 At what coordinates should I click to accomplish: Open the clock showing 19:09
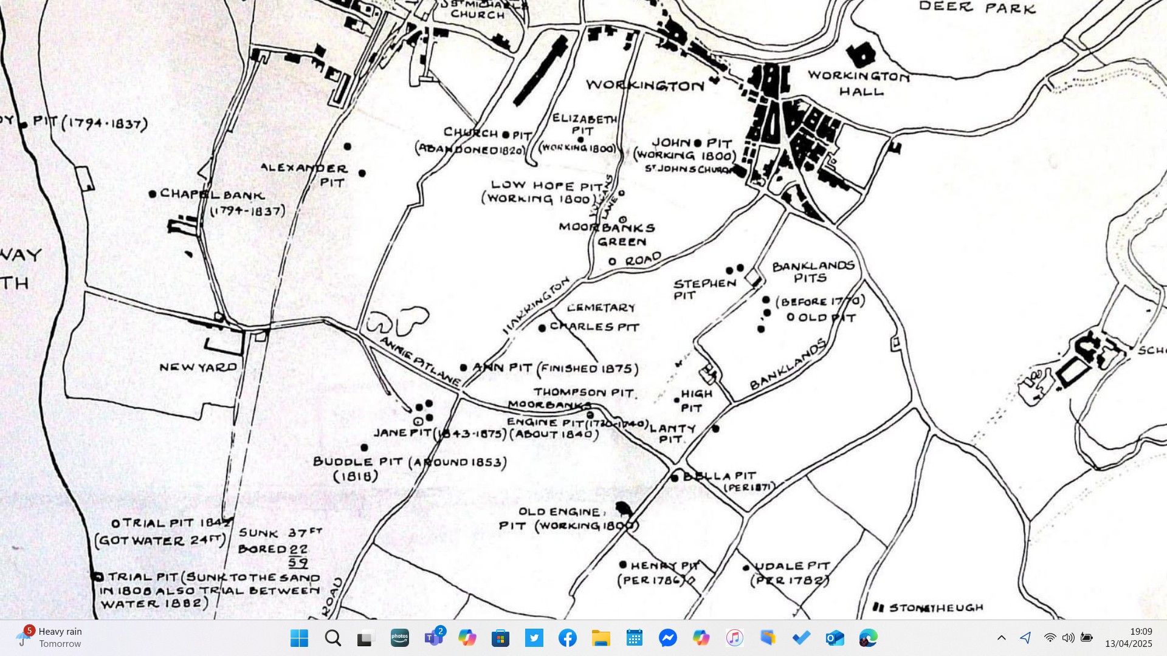click(x=1128, y=638)
